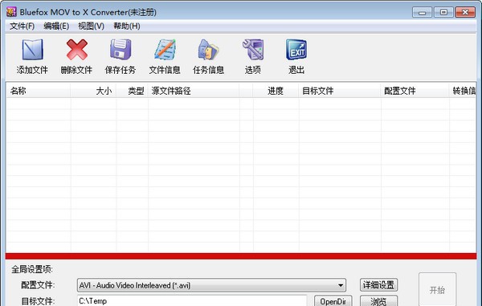Click the 配置文件 column header in the list
482x306 pixels.
pos(415,91)
